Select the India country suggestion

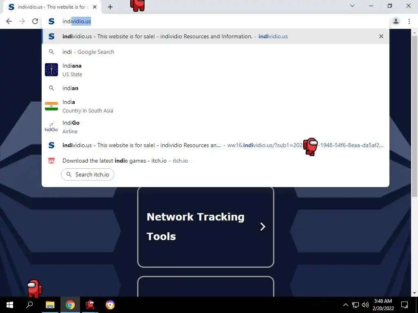[x=216, y=106]
